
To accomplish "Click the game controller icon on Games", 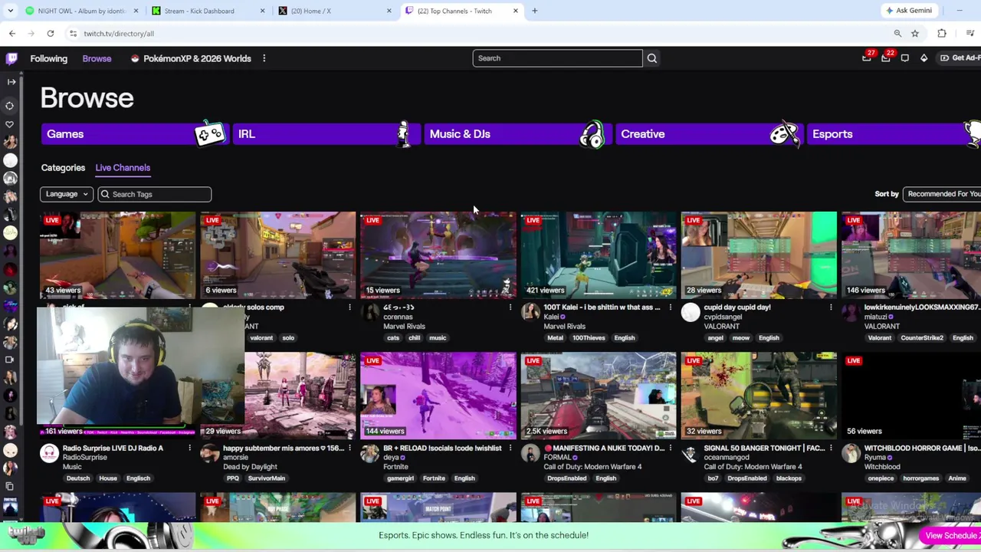I will click(210, 134).
